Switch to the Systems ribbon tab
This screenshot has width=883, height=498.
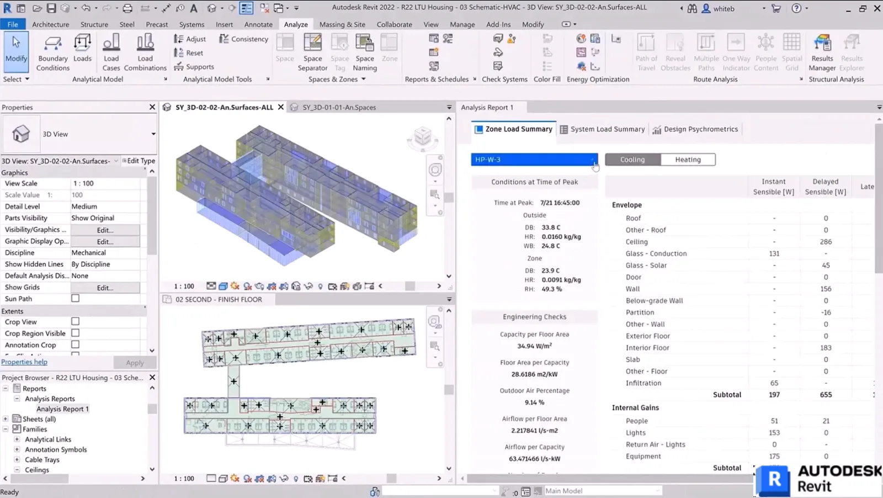point(192,24)
